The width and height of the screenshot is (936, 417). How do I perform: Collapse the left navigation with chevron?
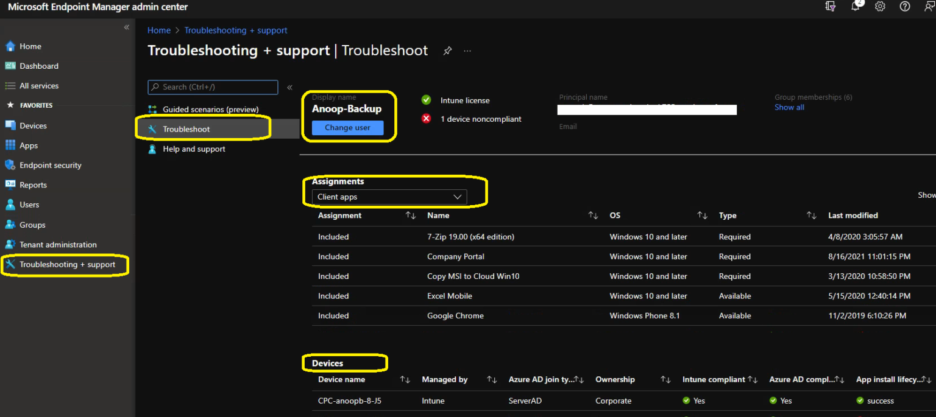click(127, 27)
